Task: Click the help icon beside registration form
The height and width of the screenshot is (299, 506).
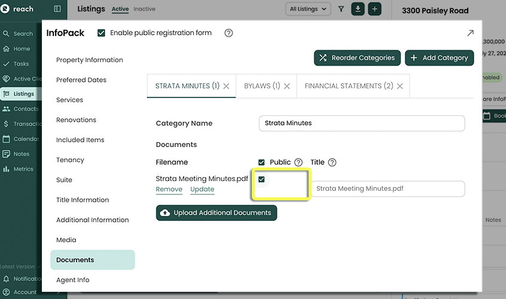Action: 228,33
